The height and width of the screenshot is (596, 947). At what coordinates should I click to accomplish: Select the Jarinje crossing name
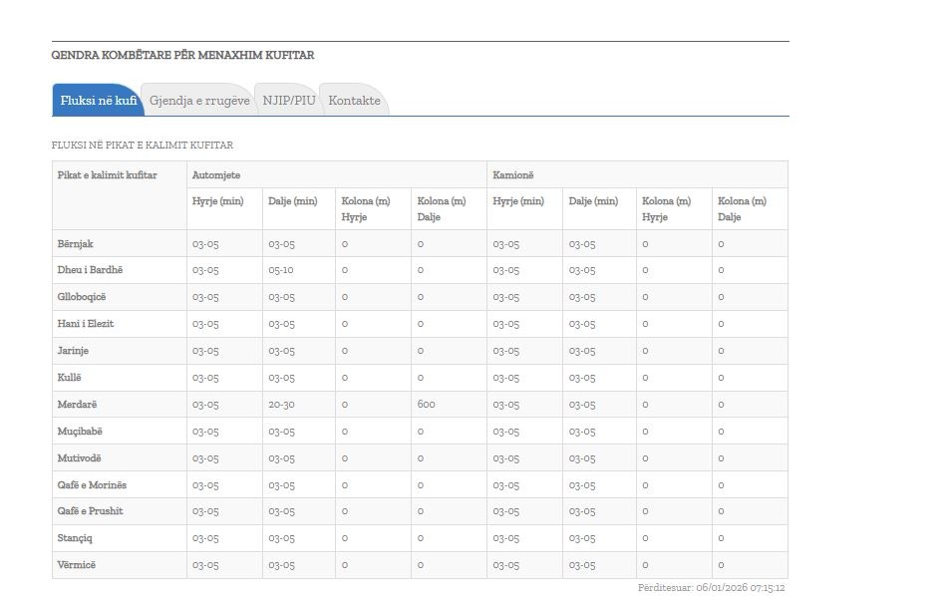(75, 351)
